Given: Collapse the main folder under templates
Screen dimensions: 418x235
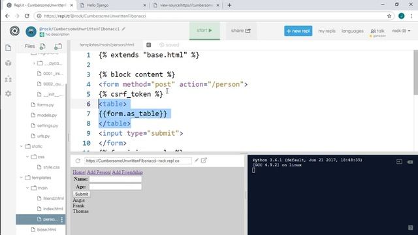Looking at the screenshot, I should coord(27,188).
